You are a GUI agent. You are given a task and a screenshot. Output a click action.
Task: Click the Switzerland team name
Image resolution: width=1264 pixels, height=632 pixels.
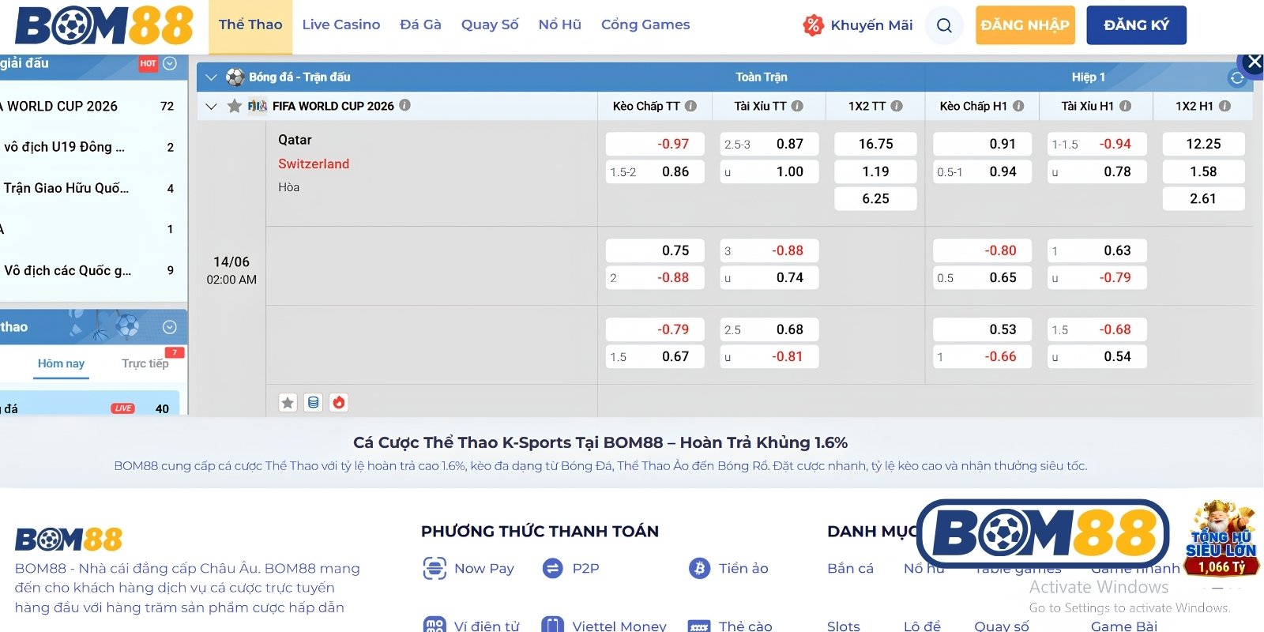click(x=314, y=164)
